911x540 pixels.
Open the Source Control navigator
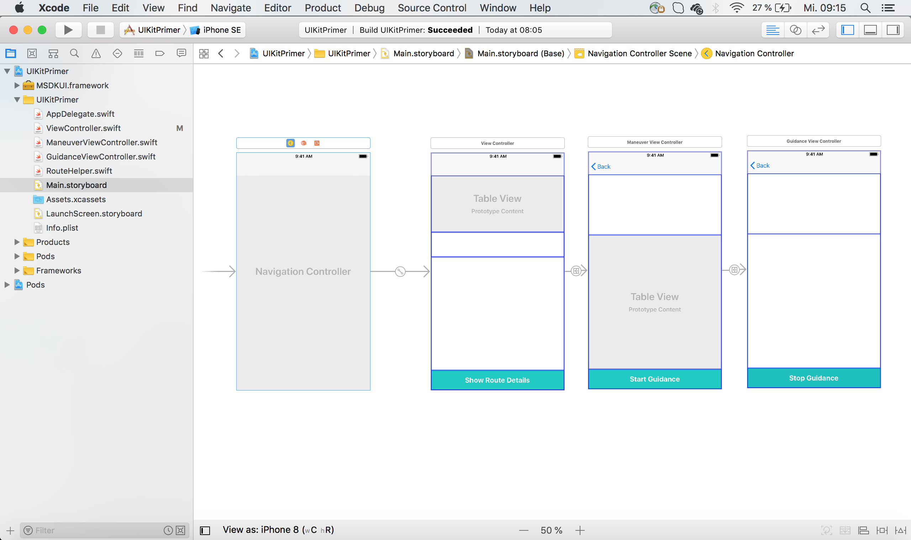pos(32,53)
